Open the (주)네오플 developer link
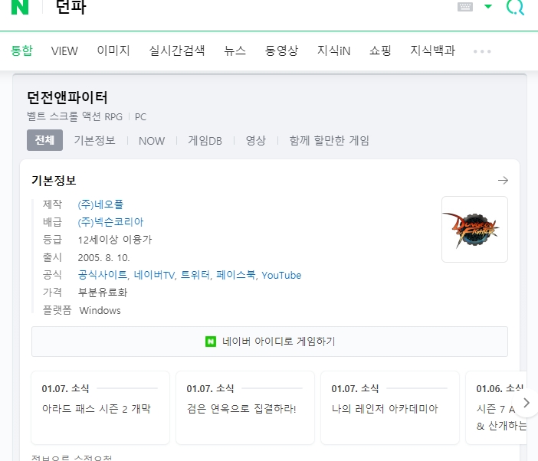Image resolution: width=538 pixels, height=461 pixels. tap(100, 204)
